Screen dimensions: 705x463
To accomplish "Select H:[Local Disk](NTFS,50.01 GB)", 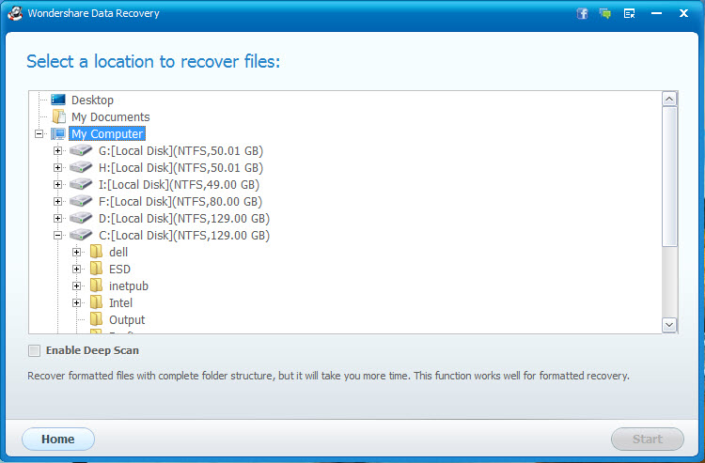I will click(180, 167).
